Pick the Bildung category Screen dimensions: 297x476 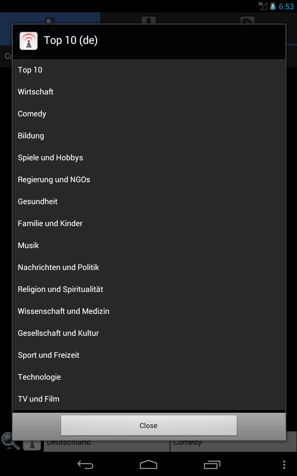[x=149, y=136]
